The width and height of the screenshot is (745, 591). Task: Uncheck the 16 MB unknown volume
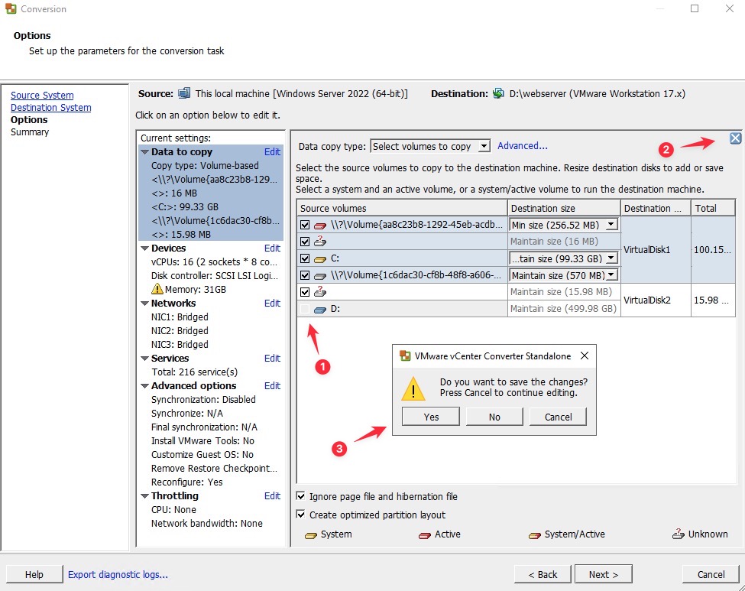pyautogui.click(x=305, y=242)
